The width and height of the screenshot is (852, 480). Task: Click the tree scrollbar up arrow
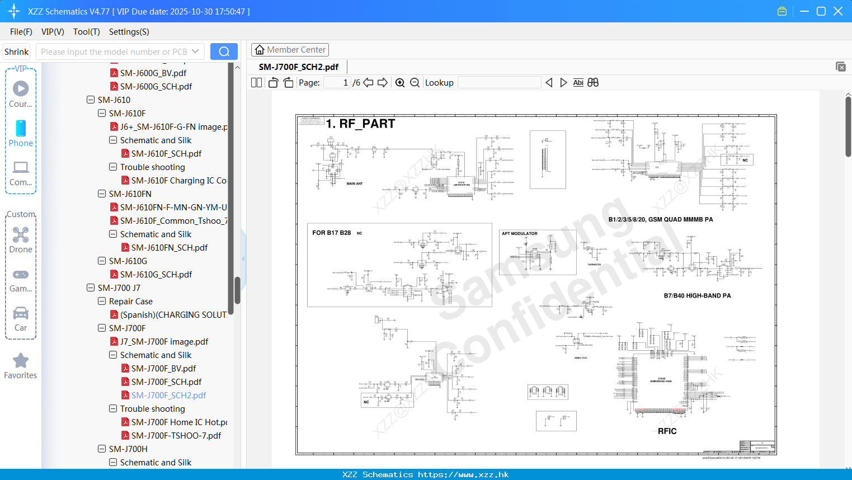[x=237, y=67]
